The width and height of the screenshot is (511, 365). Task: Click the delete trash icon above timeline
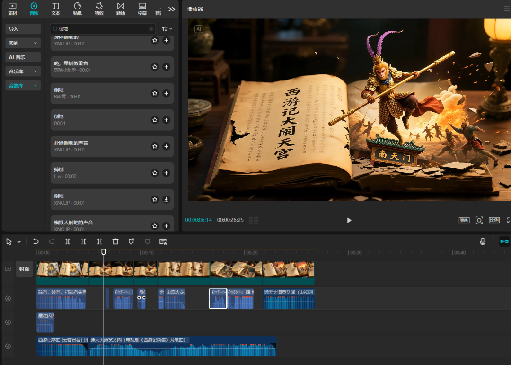click(115, 241)
